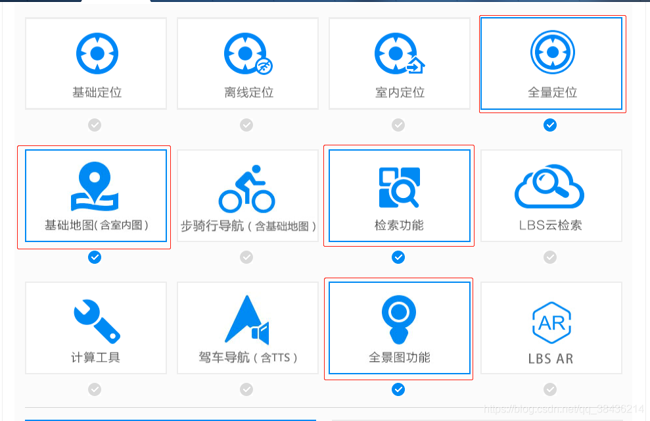Click the 计算工具 wrench icon
The width and height of the screenshot is (650, 421).
pos(97,320)
